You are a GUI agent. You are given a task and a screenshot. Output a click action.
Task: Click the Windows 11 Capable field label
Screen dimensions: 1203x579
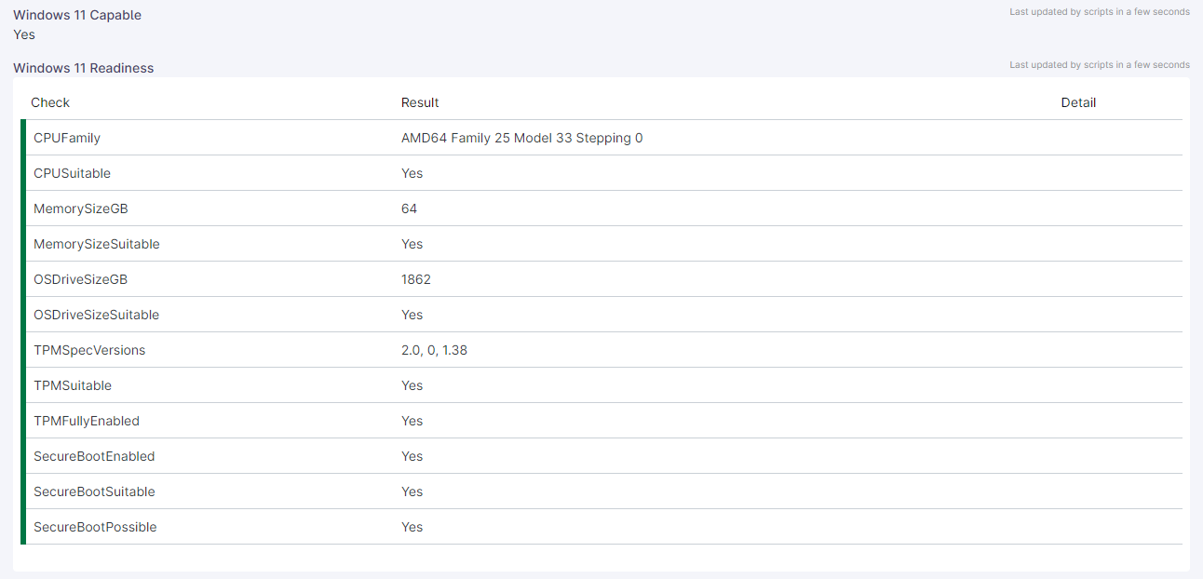pos(77,15)
